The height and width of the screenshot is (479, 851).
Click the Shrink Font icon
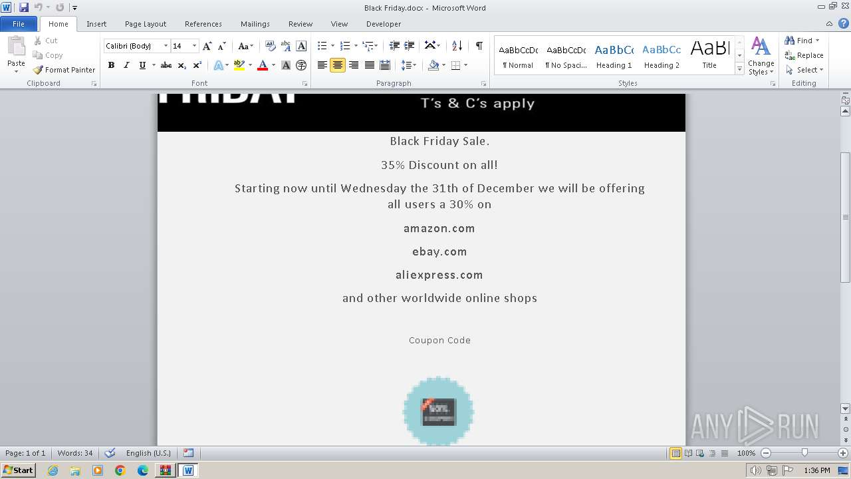[x=222, y=46]
